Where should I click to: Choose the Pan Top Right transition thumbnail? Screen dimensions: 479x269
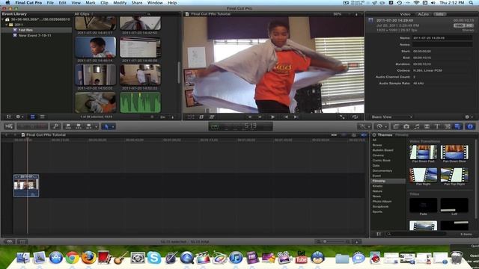click(x=454, y=175)
